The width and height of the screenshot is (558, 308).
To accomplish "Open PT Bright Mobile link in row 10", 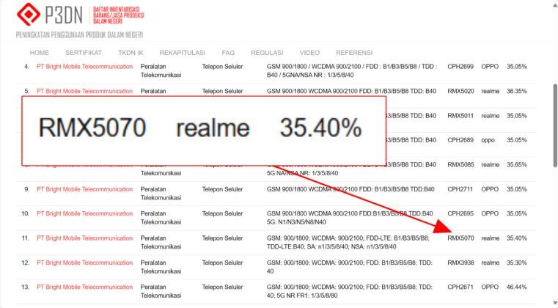I will coord(85,213).
